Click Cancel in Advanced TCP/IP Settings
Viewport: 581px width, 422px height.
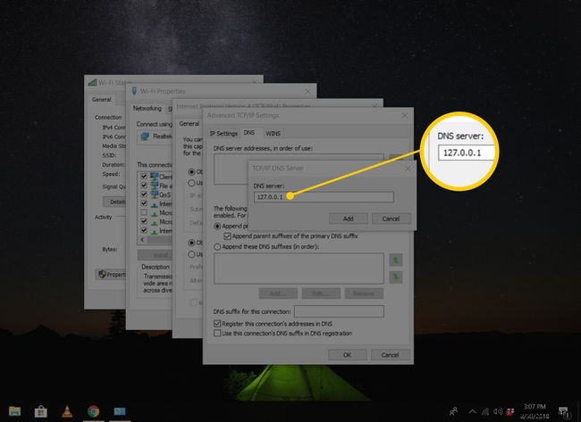click(391, 355)
